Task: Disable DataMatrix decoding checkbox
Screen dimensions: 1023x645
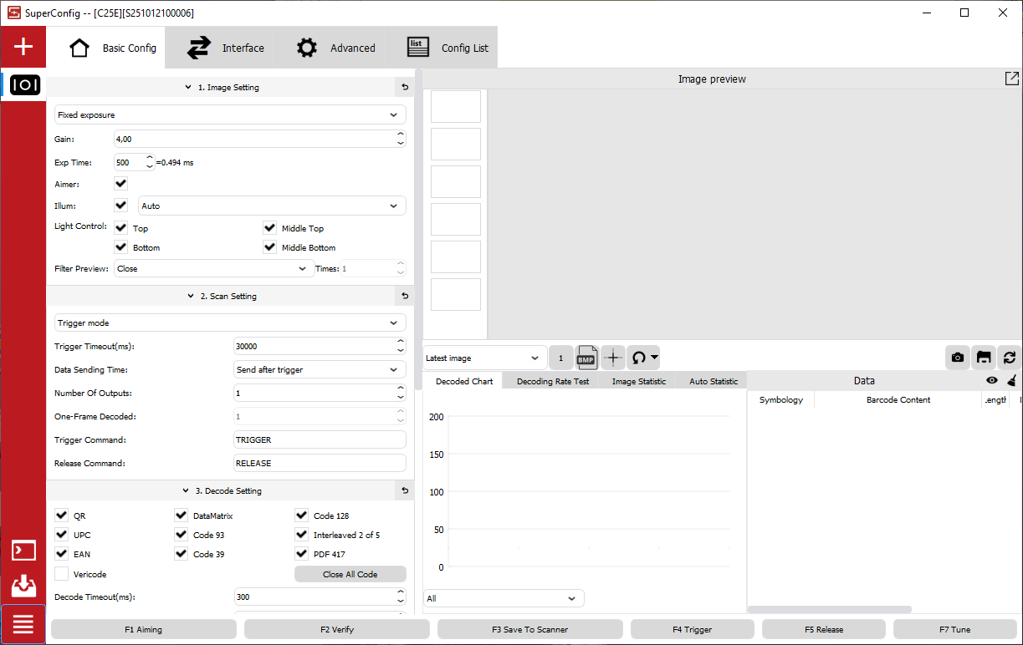Action: [x=182, y=515]
